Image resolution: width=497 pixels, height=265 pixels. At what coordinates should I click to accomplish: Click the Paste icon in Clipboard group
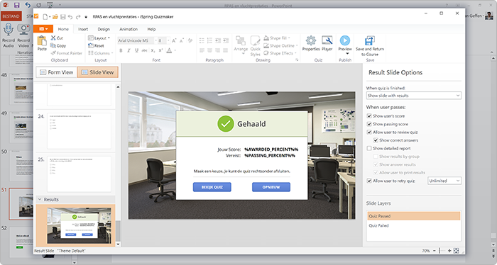(42, 41)
